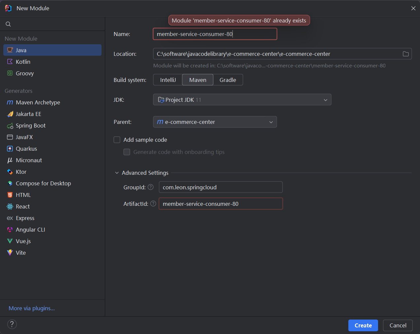The image size is (420, 334).
Task: Click into the module Name field
Action: [215, 34]
